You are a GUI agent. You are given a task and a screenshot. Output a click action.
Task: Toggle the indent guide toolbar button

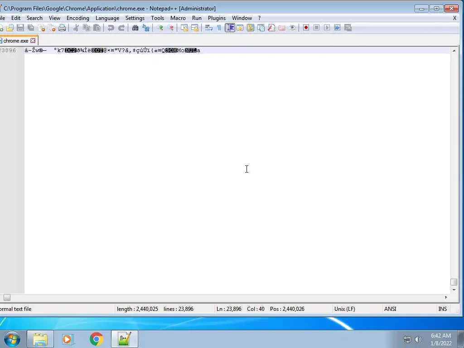coord(230,28)
